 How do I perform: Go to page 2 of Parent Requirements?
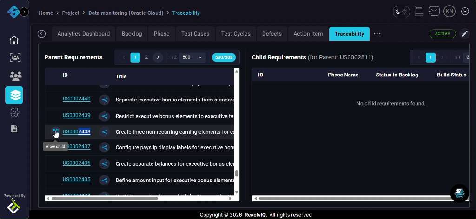(146, 57)
